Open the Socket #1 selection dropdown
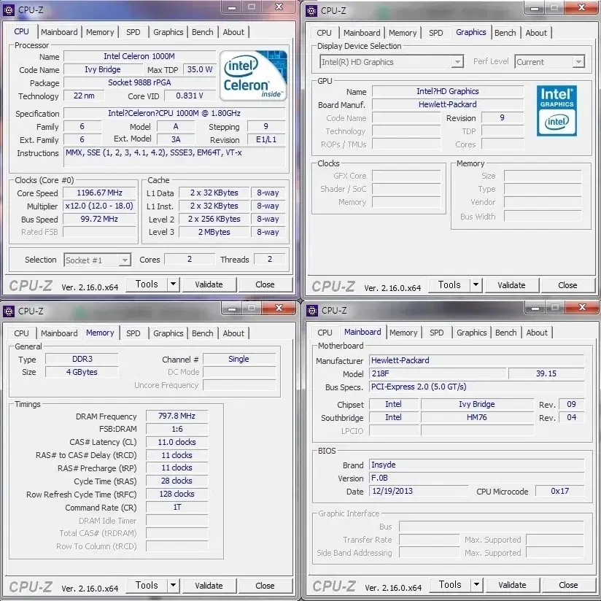The image size is (601, 601). click(x=124, y=260)
